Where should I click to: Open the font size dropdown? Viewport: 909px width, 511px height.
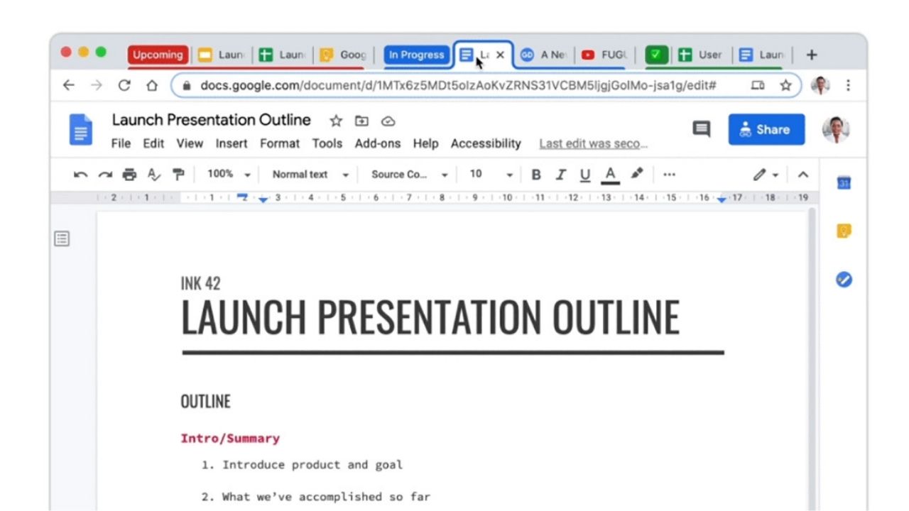(490, 174)
